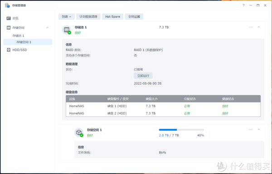Collapse the 存储空间 1 panel chevron
The height and width of the screenshot is (174, 272).
(x=259, y=129)
